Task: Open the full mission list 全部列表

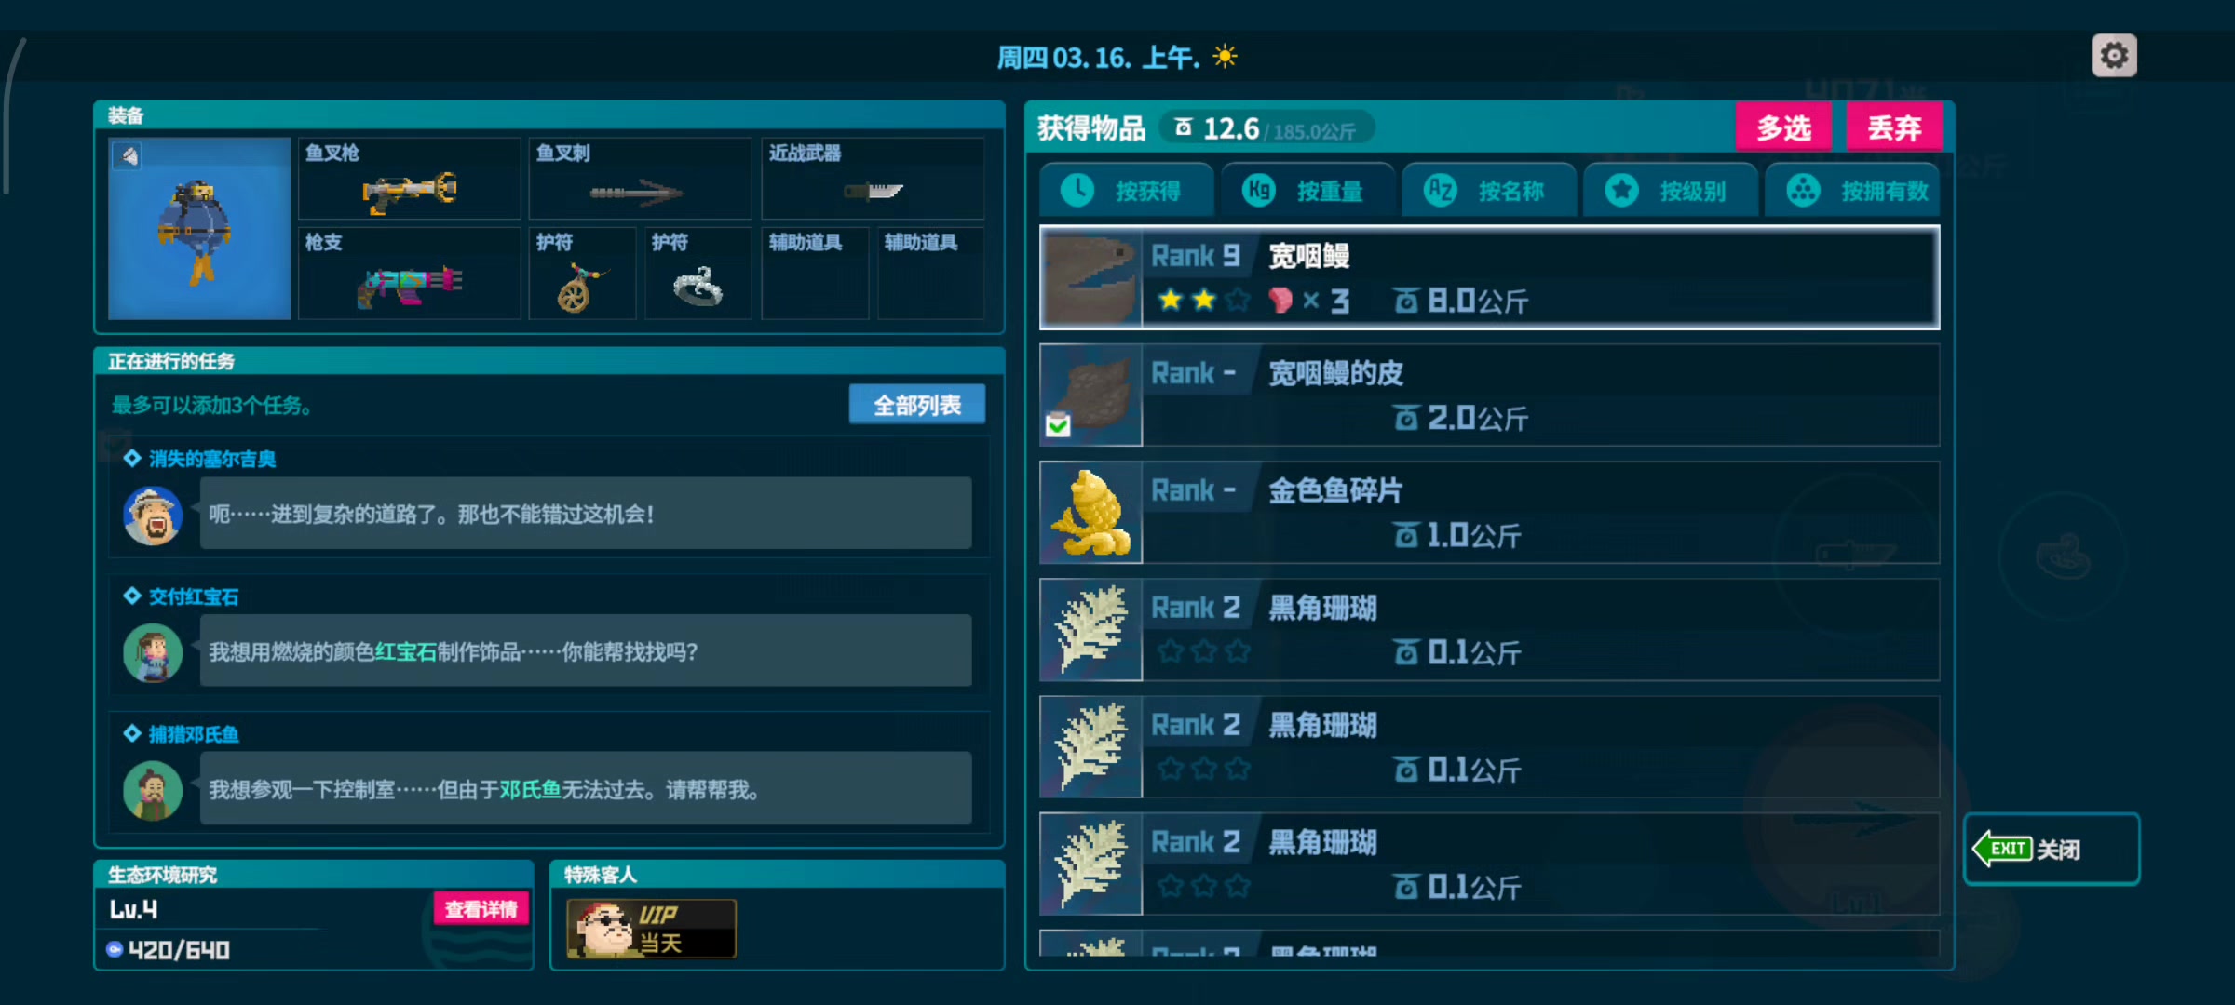Action: [917, 405]
